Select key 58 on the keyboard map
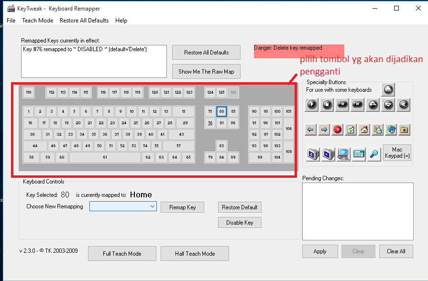The height and width of the screenshot is (281, 428). (x=32, y=157)
